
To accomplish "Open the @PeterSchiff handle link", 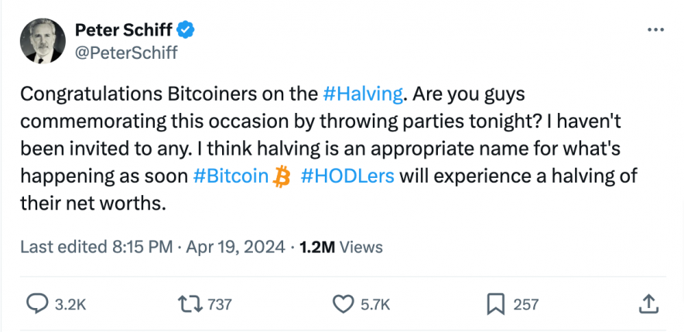I will (126, 52).
